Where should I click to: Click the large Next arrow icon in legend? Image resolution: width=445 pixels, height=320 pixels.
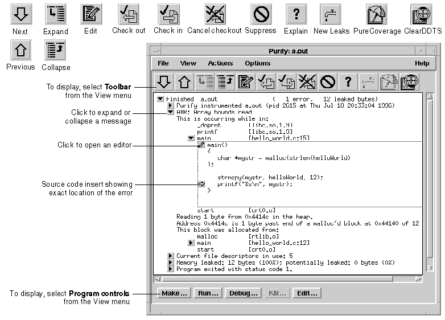(21, 14)
